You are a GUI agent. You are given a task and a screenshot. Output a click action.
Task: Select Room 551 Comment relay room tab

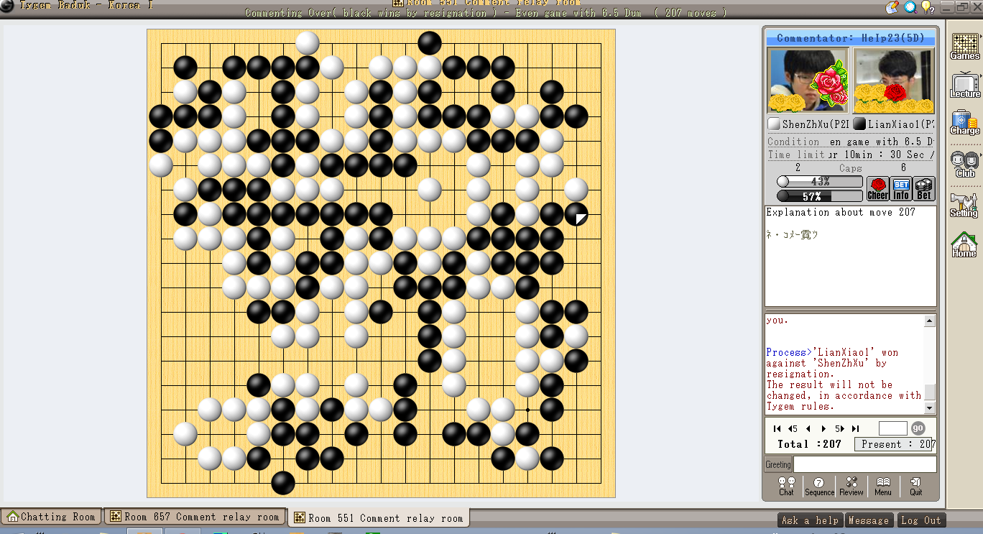click(379, 517)
